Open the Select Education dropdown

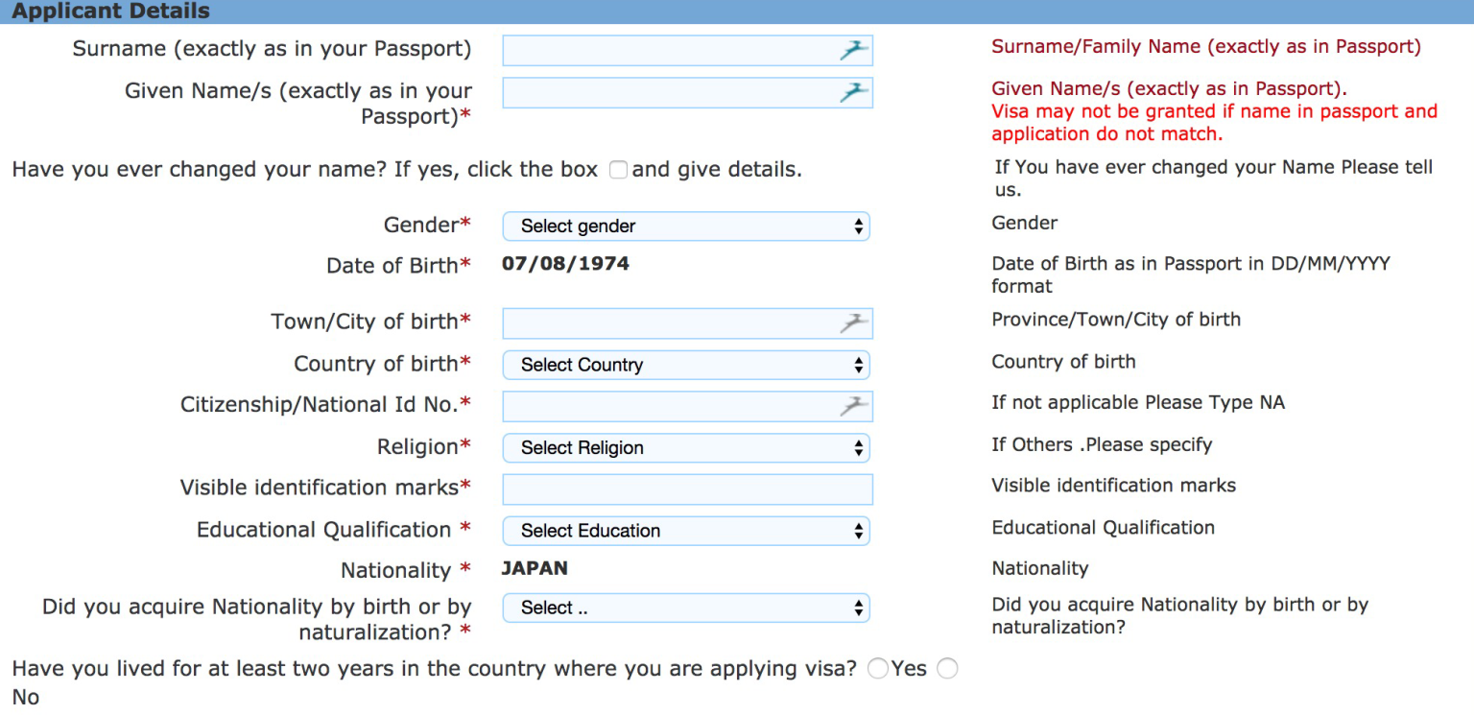click(685, 531)
